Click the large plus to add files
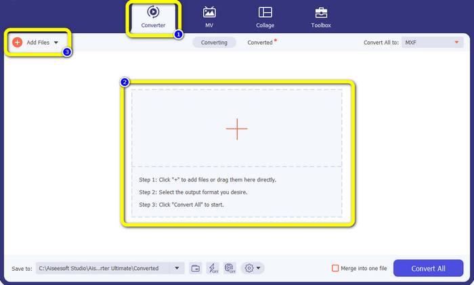The height and width of the screenshot is (285, 474). coord(237,129)
